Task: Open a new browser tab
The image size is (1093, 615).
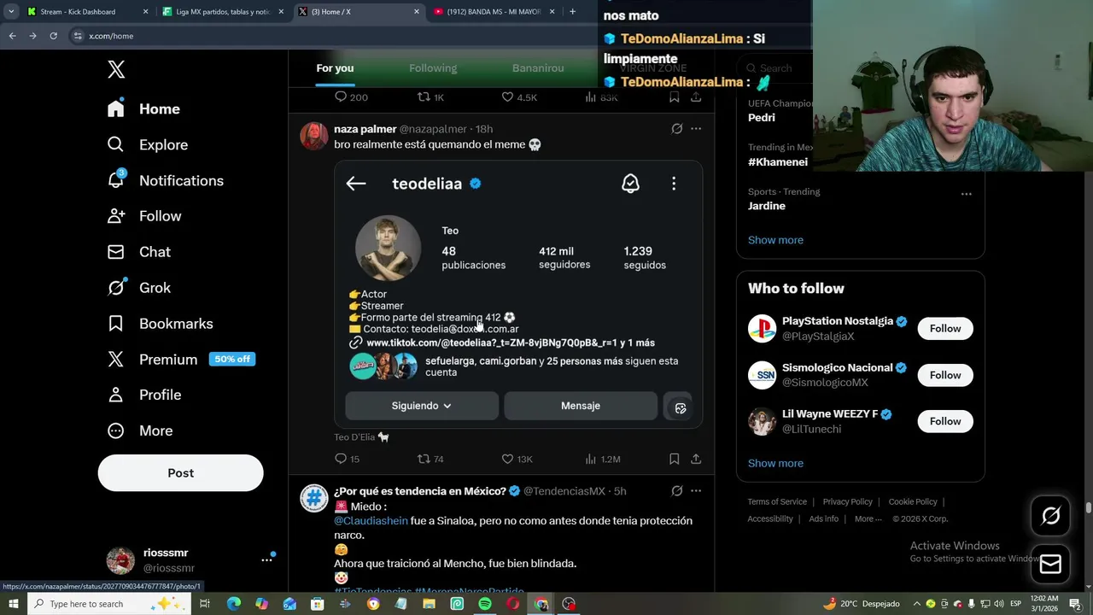Action: [x=572, y=12]
